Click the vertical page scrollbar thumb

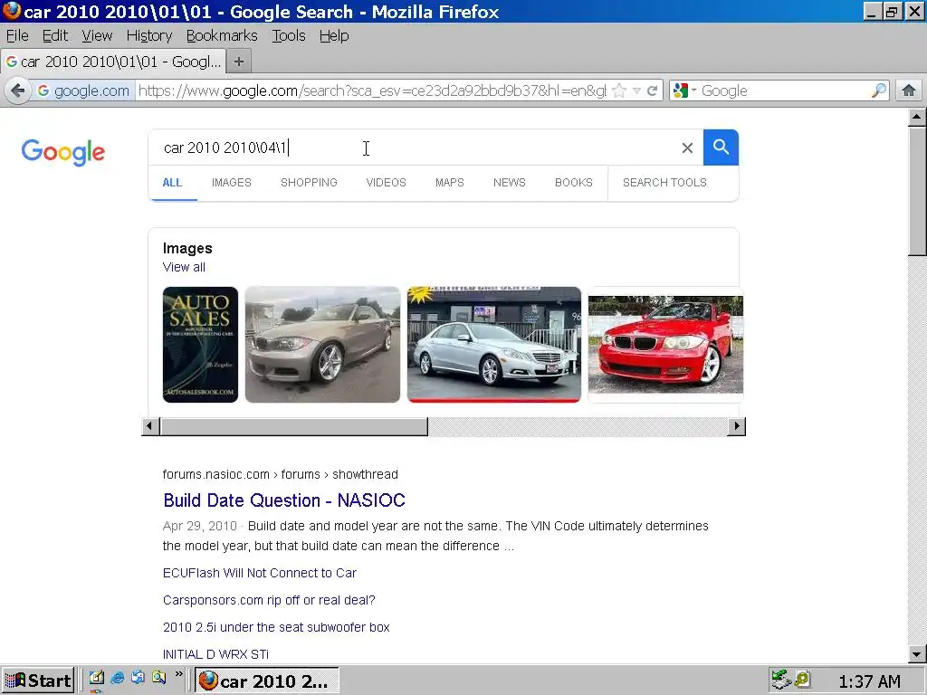click(x=916, y=191)
